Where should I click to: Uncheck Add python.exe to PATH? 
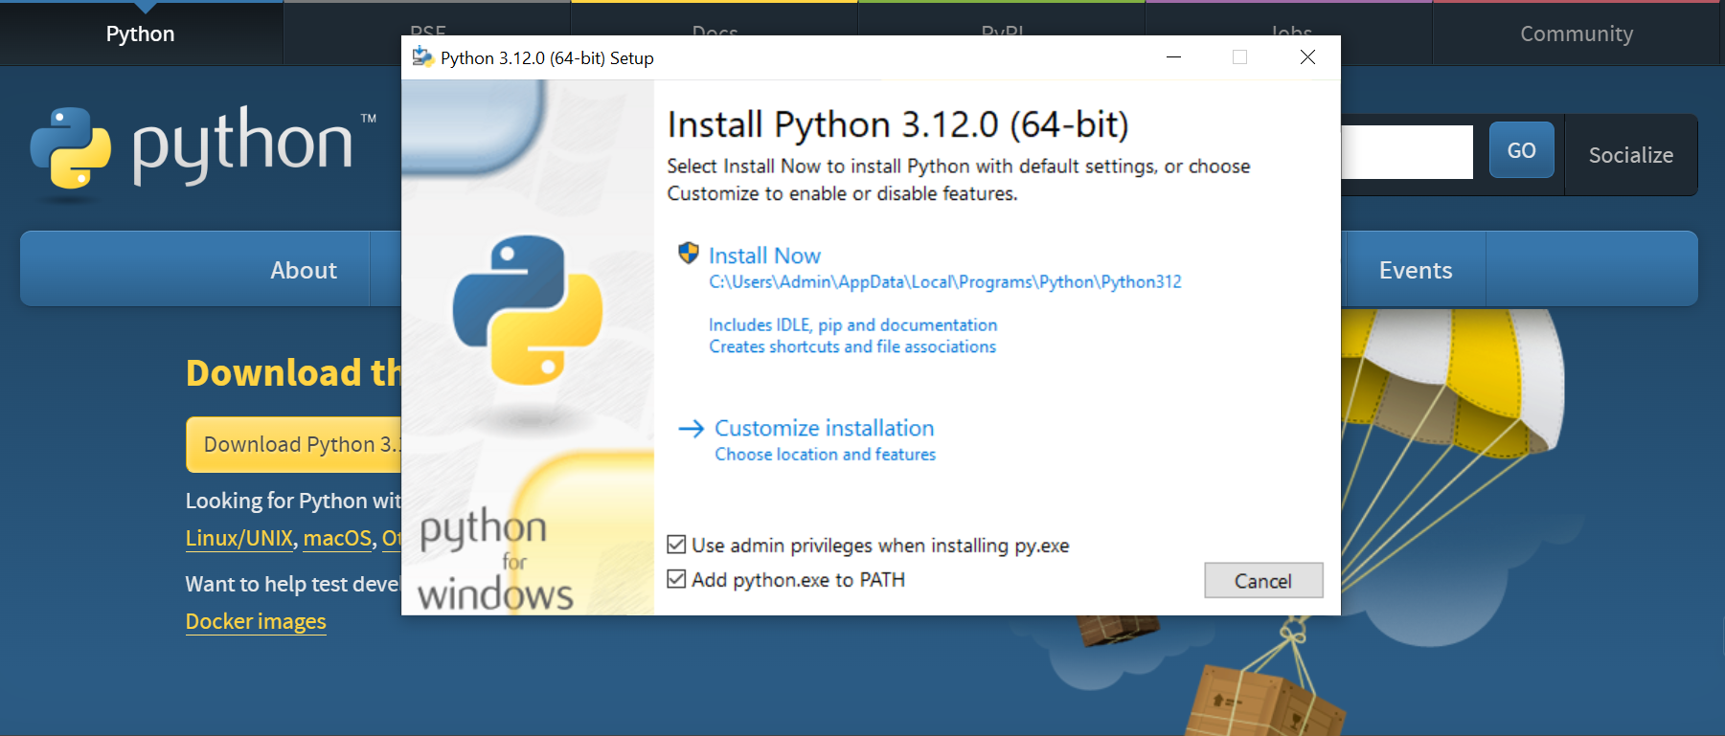676,580
